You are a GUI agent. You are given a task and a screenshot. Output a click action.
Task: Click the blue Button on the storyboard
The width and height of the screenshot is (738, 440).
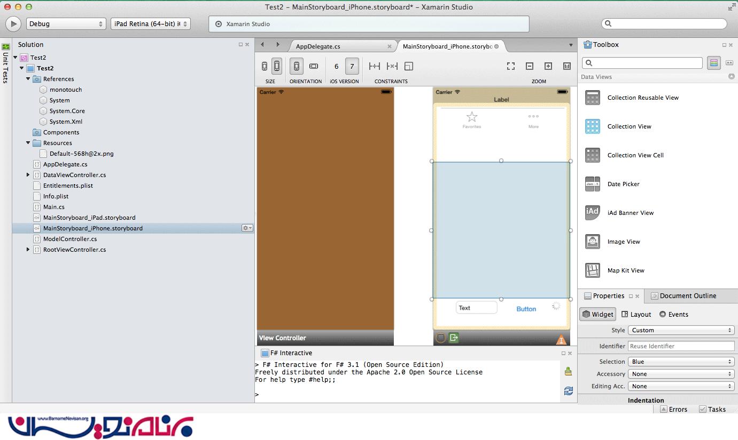tap(526, 309)
